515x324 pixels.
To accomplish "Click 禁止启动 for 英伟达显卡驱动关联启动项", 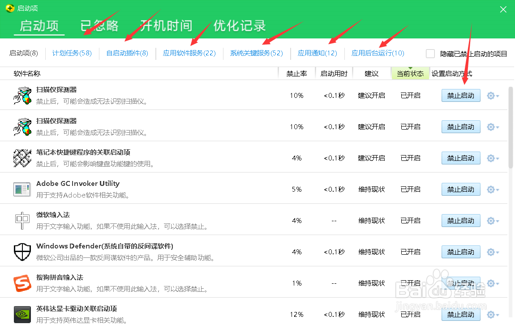I will (x=461, y=315).
